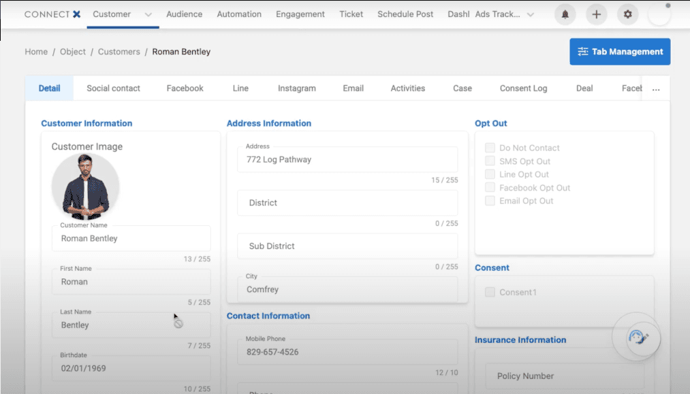Expand the Customer menu dropdown chevron
The width and height of the screenshot is (690, 394).
(148, 14)
